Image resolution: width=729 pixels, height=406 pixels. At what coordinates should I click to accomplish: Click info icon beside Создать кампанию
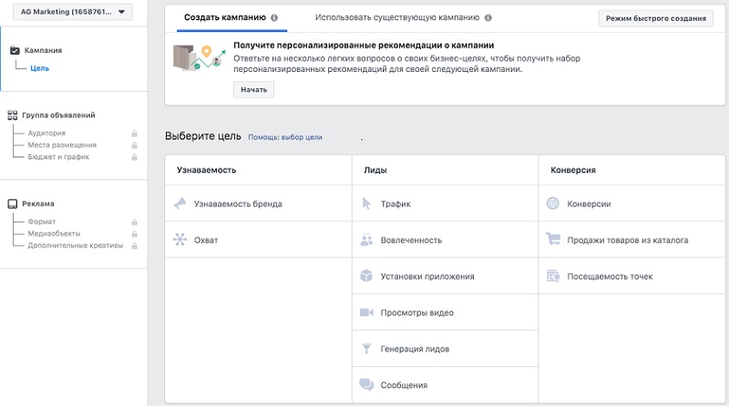click(274, 18)
